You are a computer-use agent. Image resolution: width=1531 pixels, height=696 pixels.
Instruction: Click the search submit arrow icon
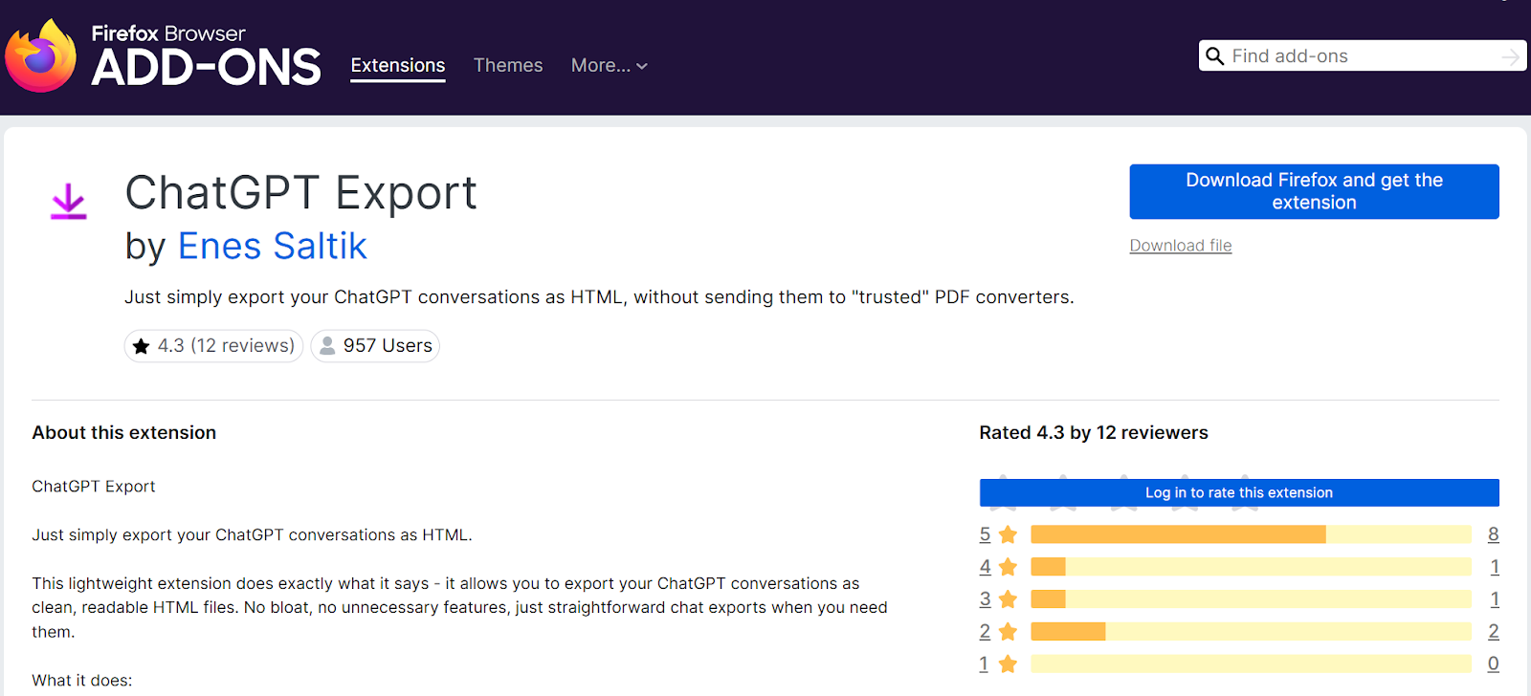pos(1510,57)
